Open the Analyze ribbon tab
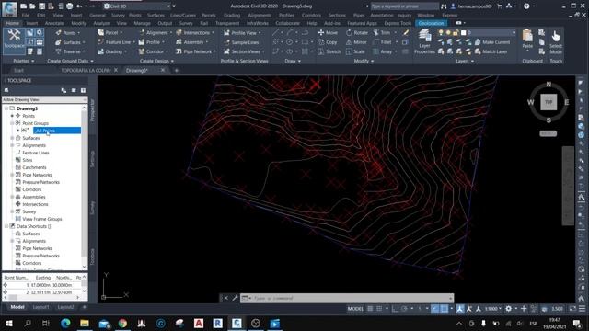Image resolution: width=589 pixels, height=331 pixels. tap(101, 23)
